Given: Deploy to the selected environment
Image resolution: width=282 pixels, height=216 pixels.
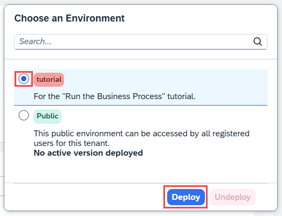Looking at the screenshot, I should pos(186,197).
